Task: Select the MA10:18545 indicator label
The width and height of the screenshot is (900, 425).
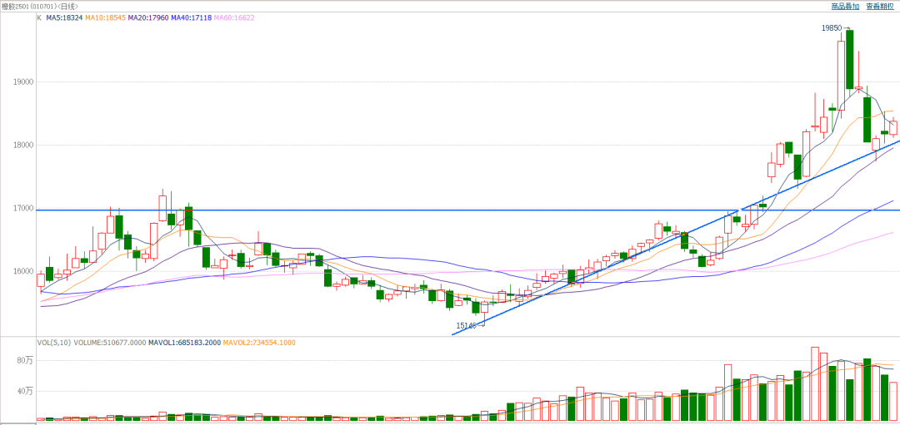Action: (x=105, y=17)
